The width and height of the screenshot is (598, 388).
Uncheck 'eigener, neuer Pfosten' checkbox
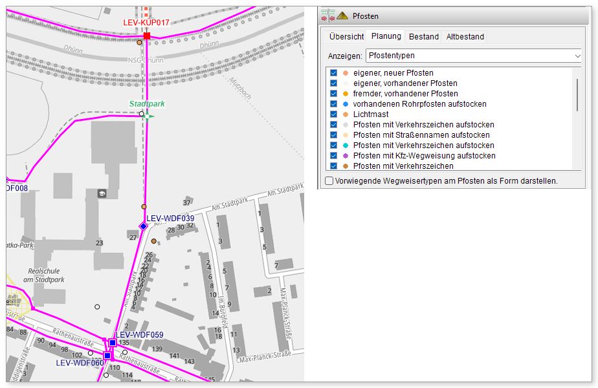click(334, 73)
